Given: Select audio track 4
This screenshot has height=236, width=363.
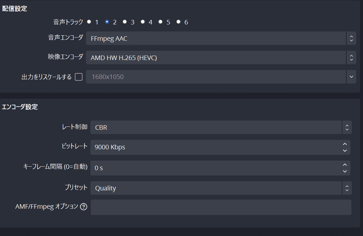Looking at the screenshot, I should click(143, 22).
